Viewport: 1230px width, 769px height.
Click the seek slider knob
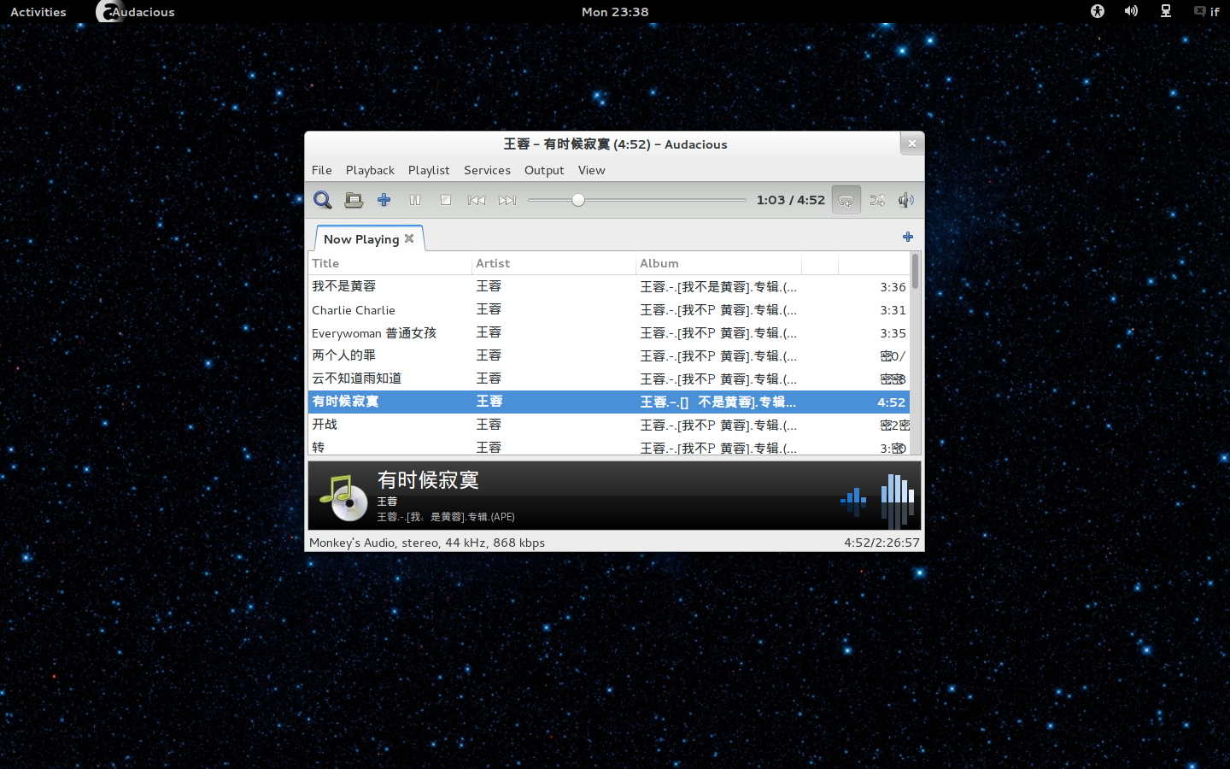pyautogui.click(x=578, y=200)
